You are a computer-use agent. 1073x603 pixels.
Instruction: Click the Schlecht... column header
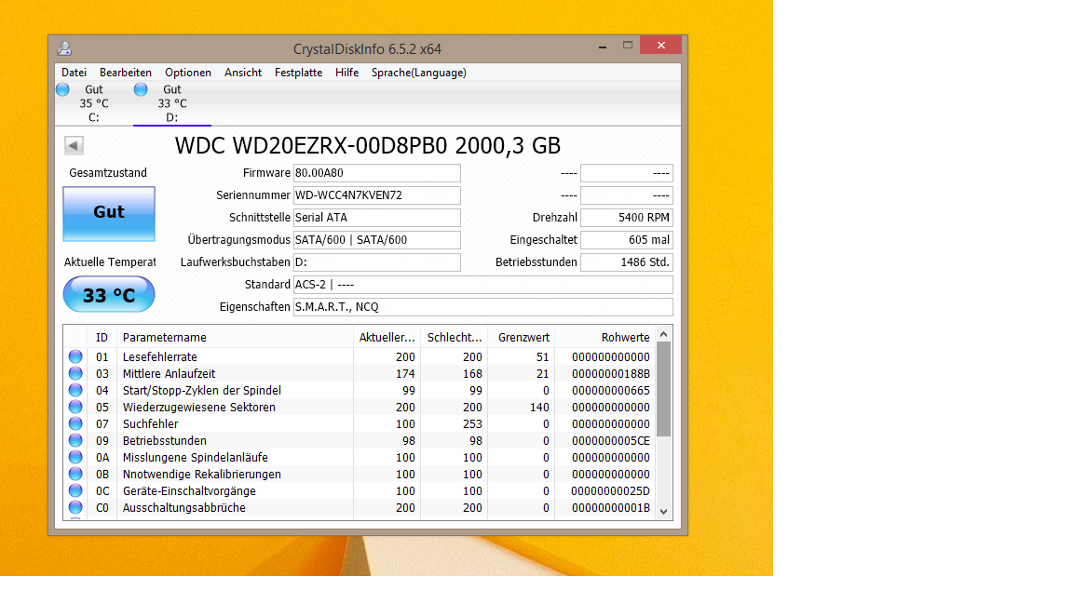tap(454, 337)
